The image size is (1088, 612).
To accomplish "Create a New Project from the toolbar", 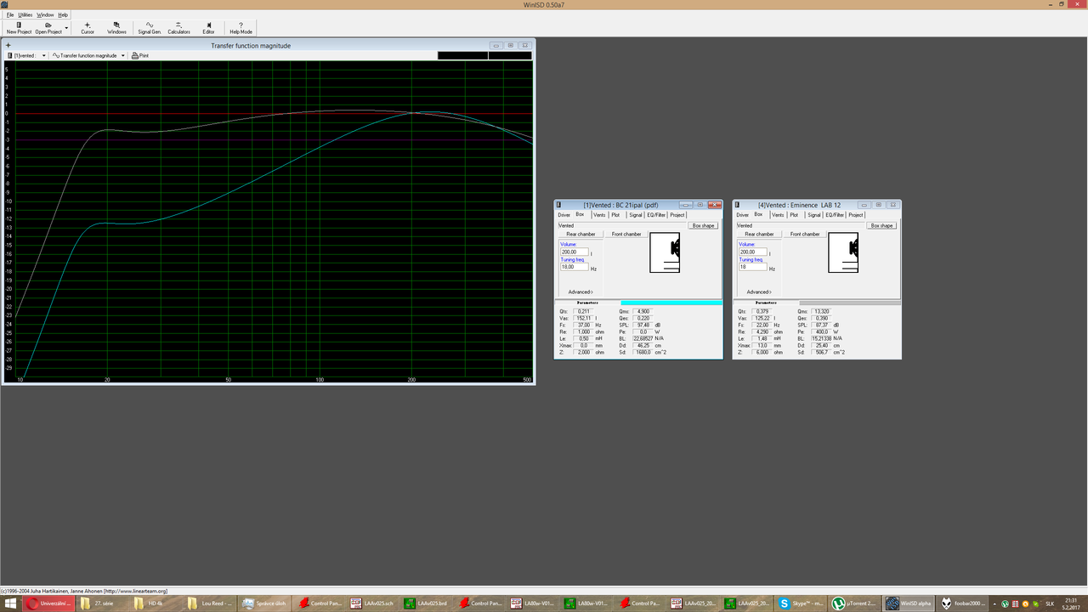I will coord(19,28).
